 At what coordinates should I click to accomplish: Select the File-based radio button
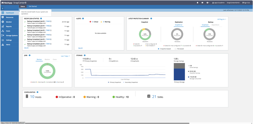[175, 49]
